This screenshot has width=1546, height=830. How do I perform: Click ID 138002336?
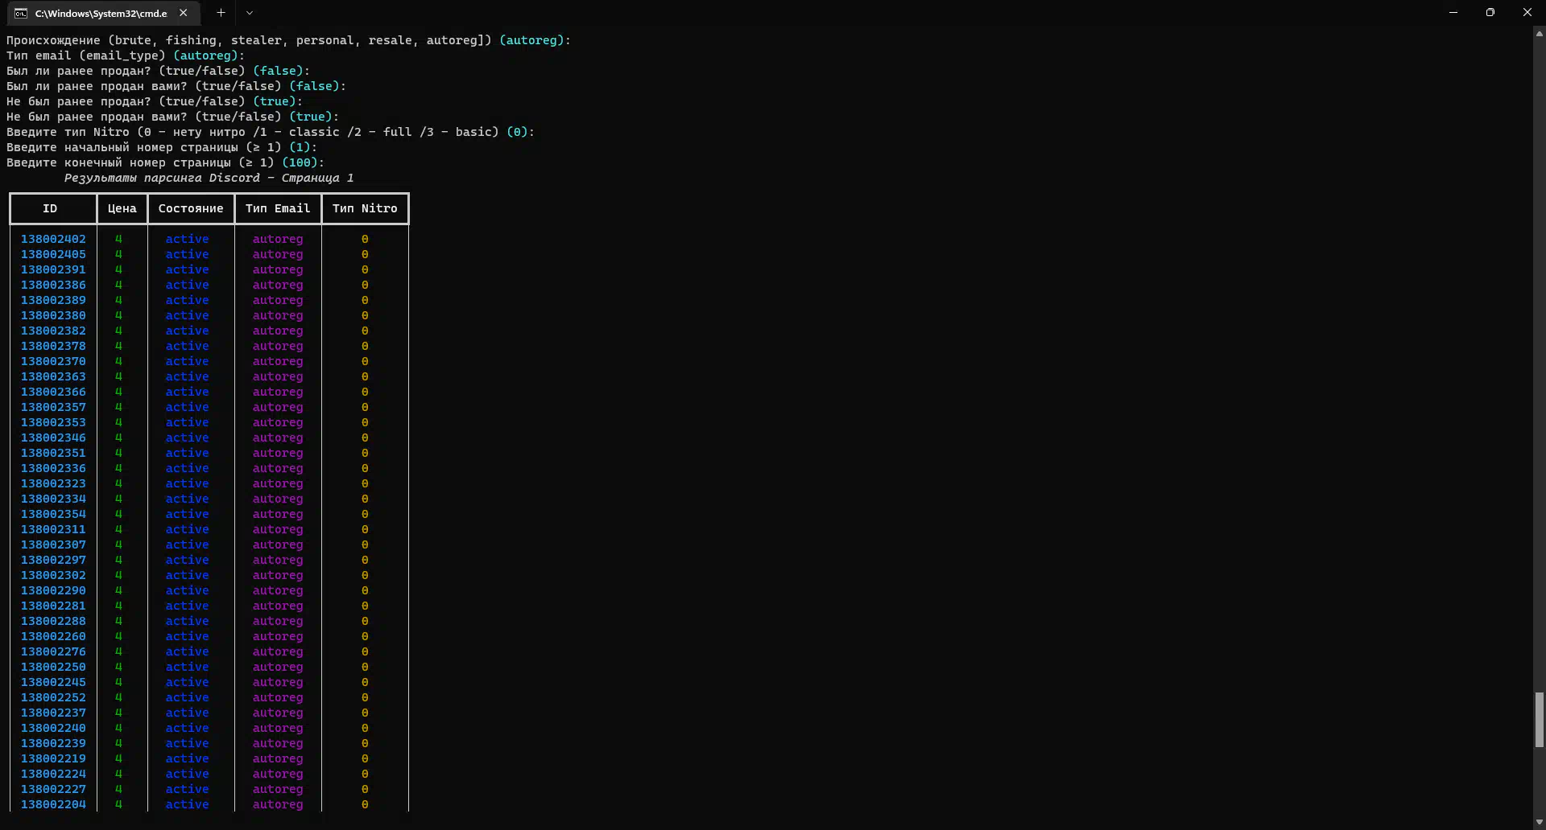point(53,468)
